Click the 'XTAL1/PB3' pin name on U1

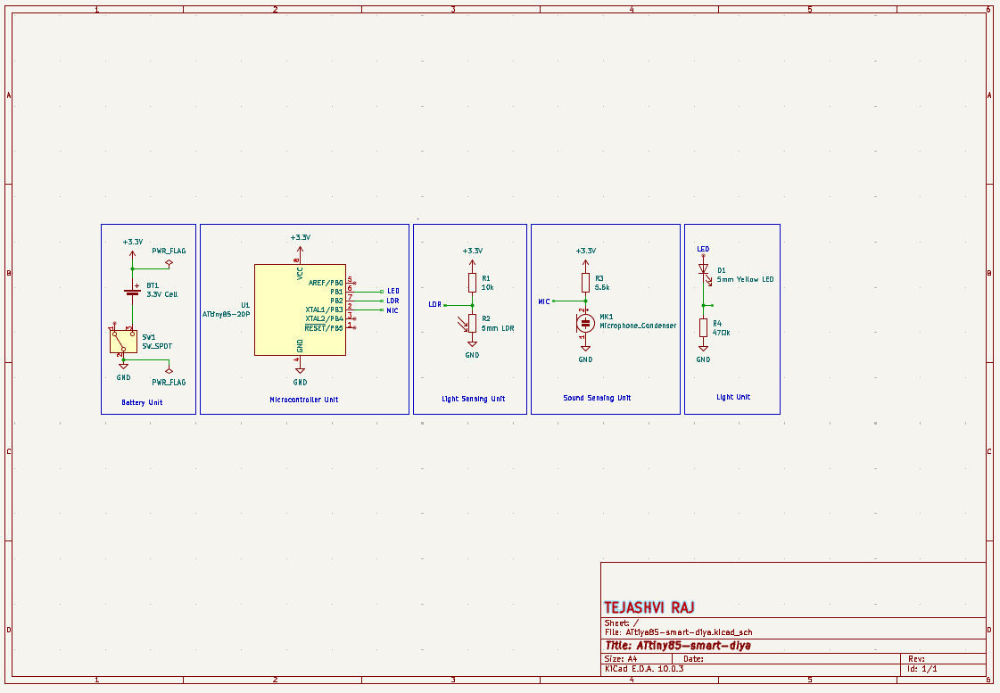pyautogui.click(x=324, y=309)
